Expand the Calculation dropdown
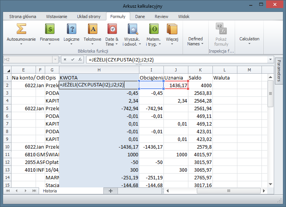 coord(249,41)
